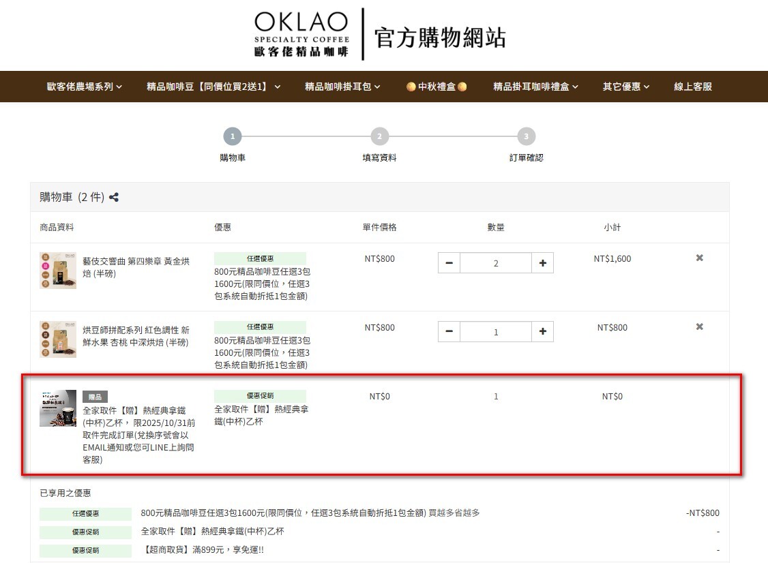
Task: Click 優惠促銷 tag for 超商取貨 free shipping
Action: tap(86, 550)
